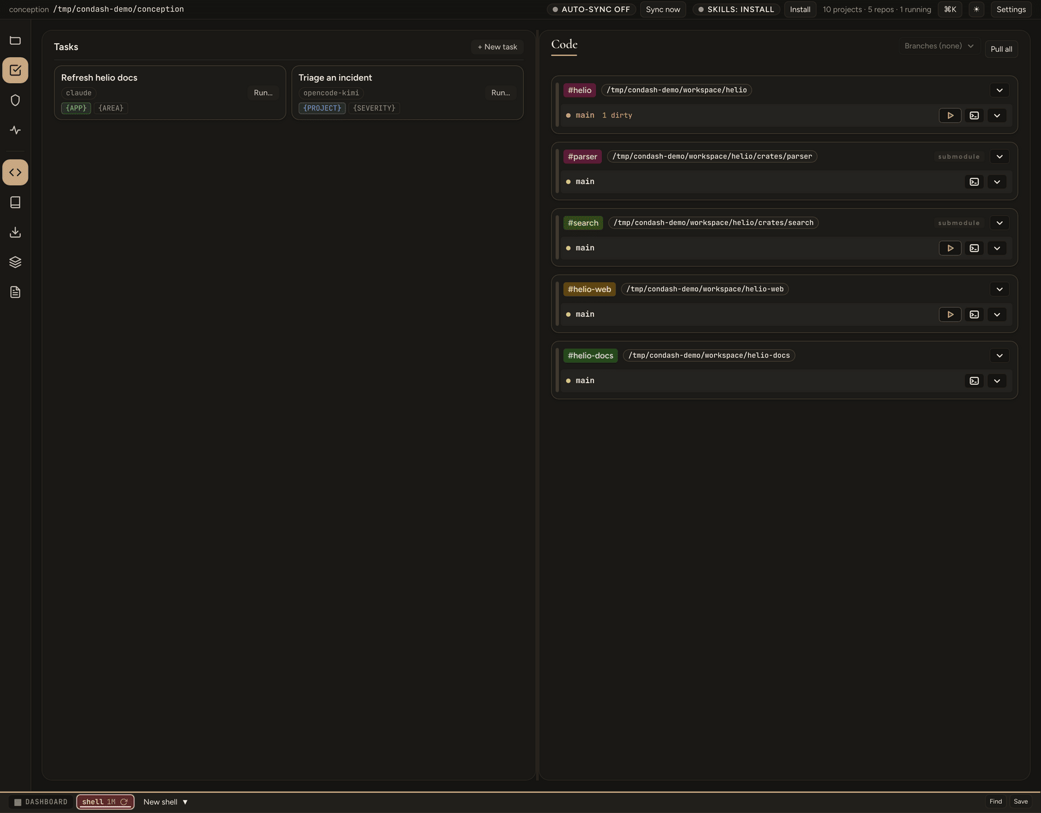Open Settings
The image size is (1041, 813).
(1011, 9)
